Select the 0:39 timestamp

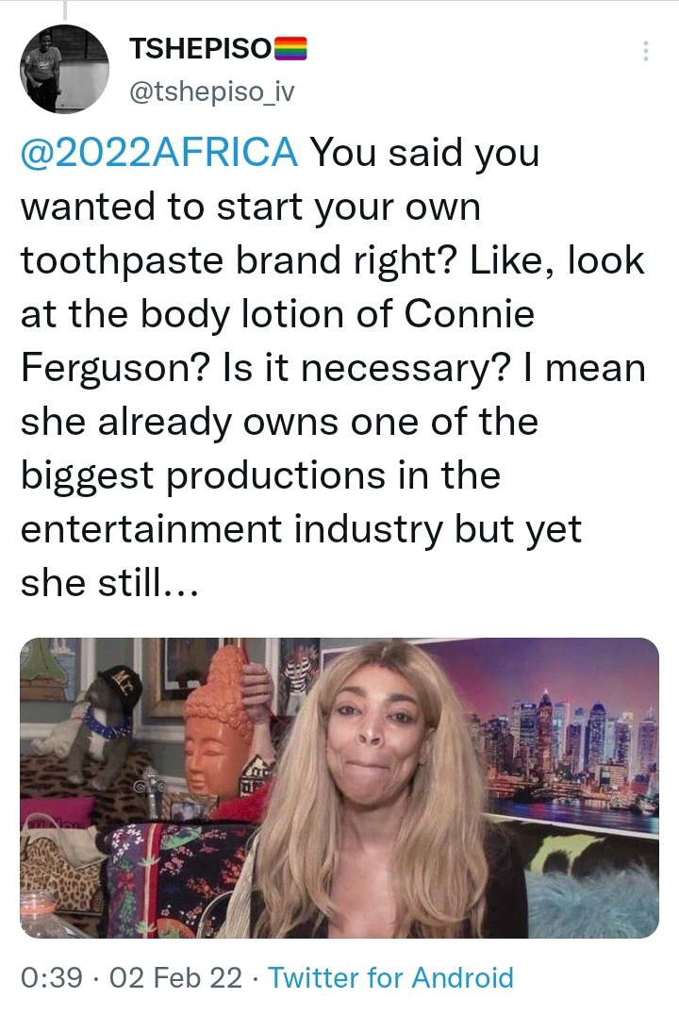[x=52, y=977]
